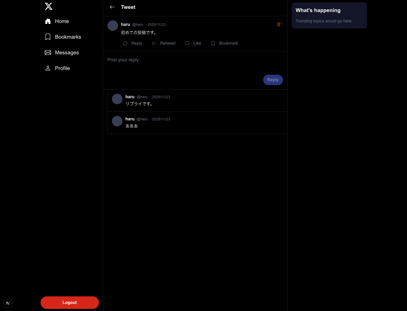
Task: Click the retweet arrows icon
Action: [154, 43]
